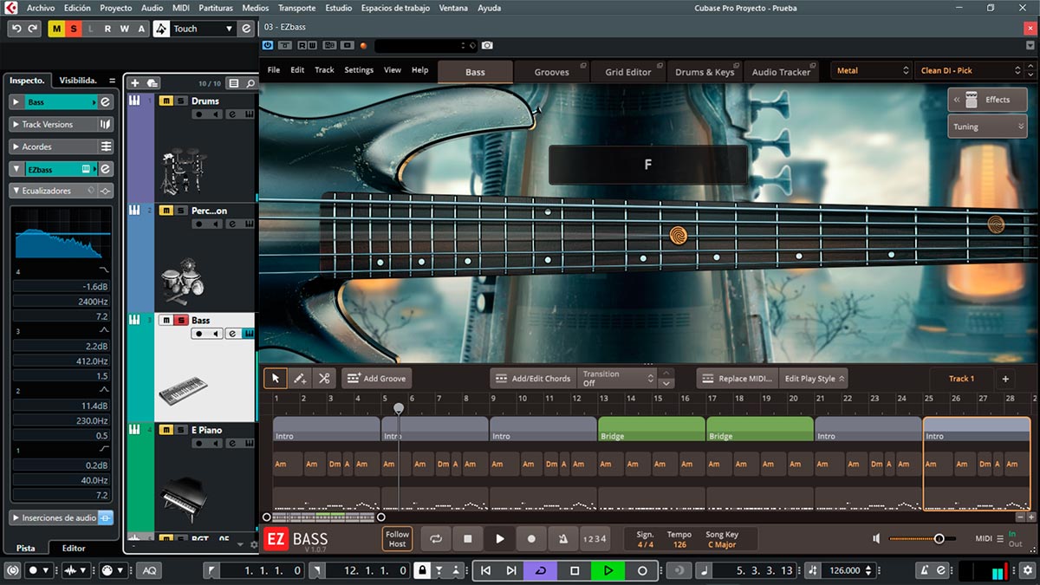Click the Add Groove button
This screenshot has width=1040, height=585.
point(376,379)
